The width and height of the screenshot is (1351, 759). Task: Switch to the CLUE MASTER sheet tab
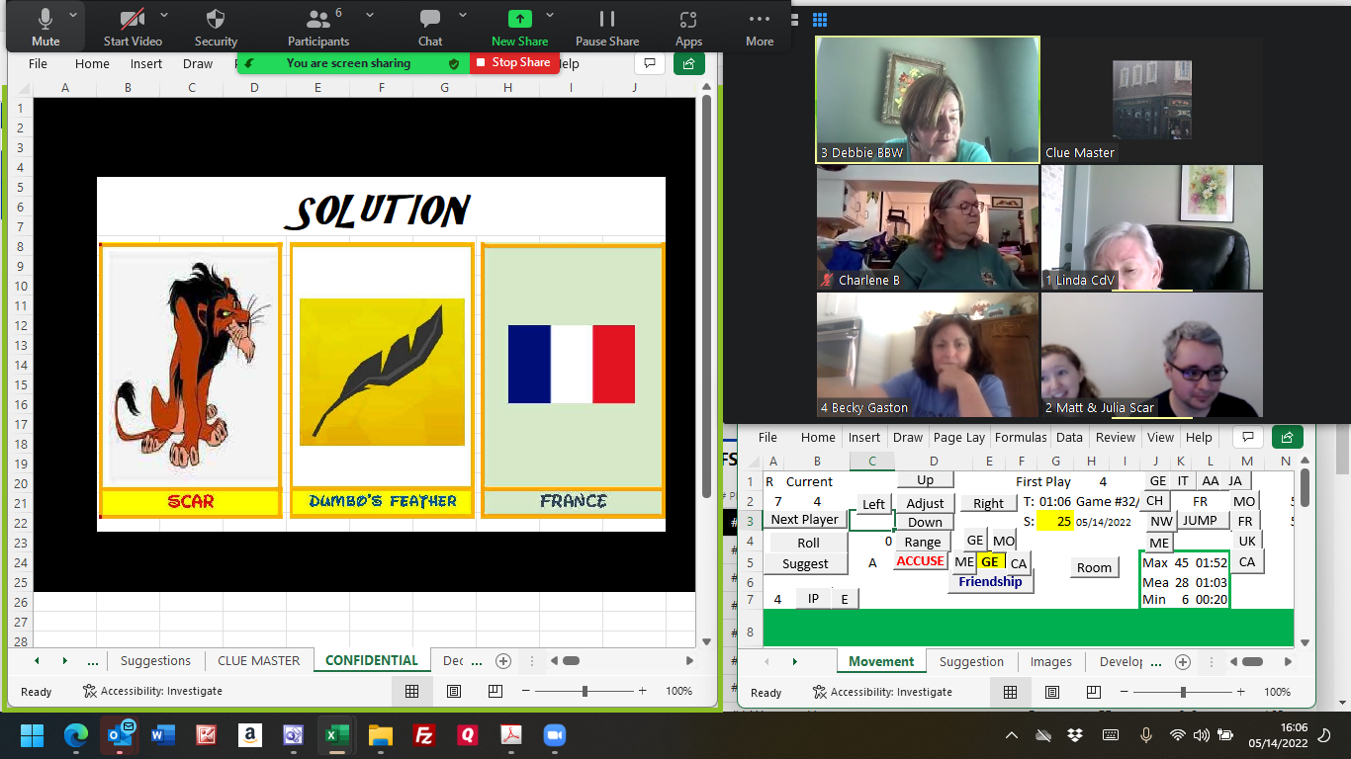(x=258, y=661)
